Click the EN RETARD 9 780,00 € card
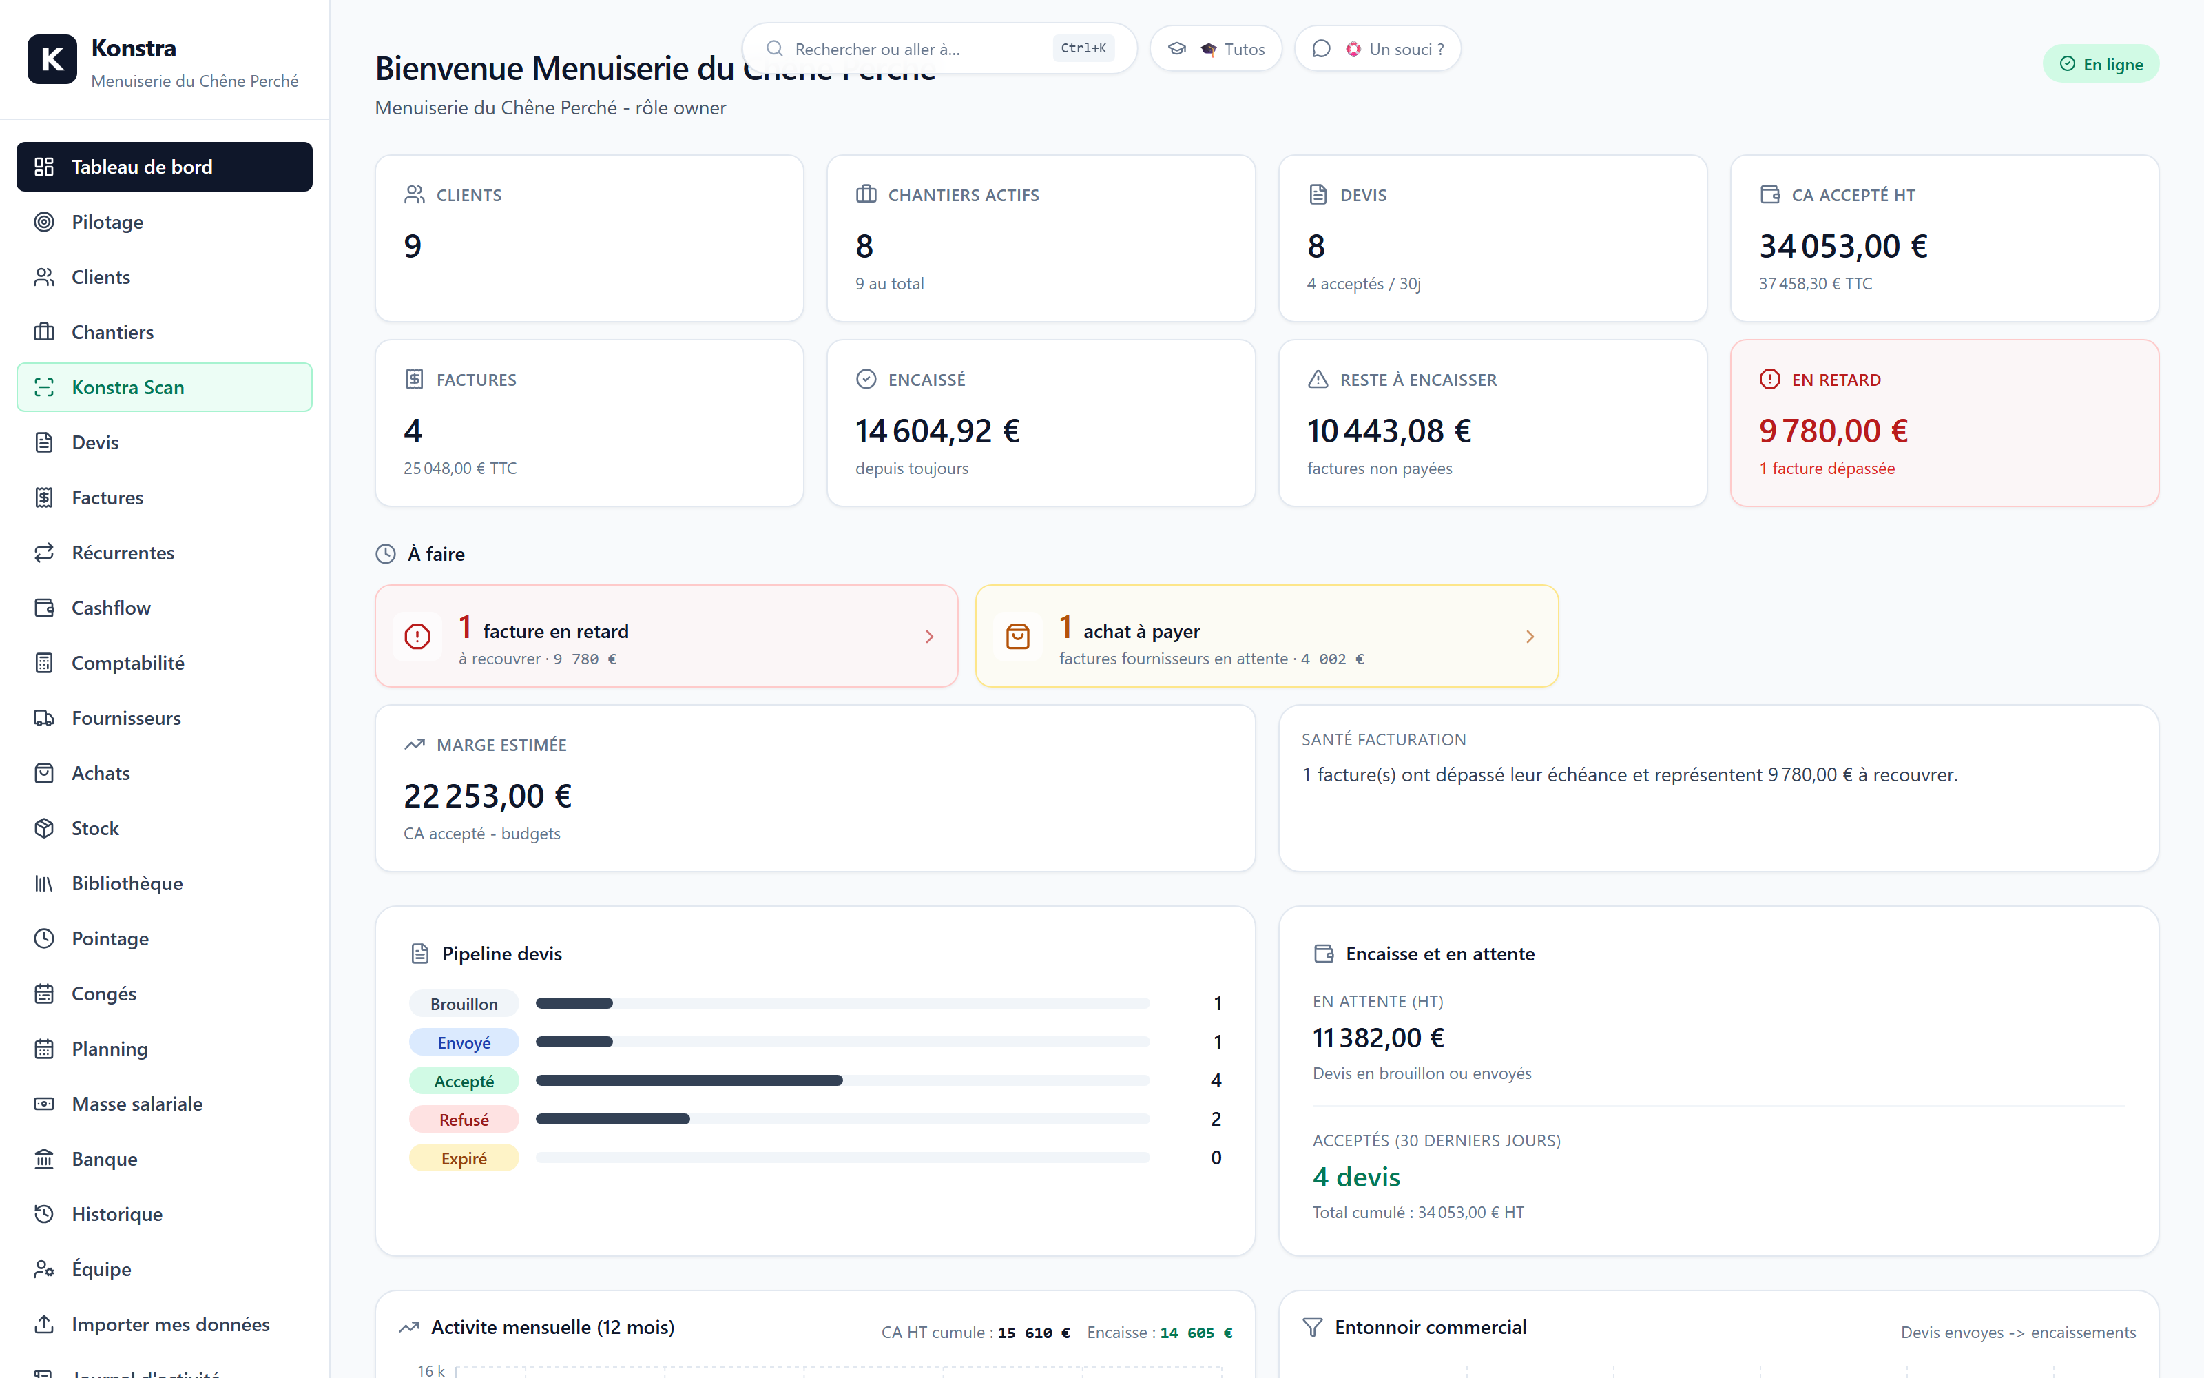 tap(1944, 423)
